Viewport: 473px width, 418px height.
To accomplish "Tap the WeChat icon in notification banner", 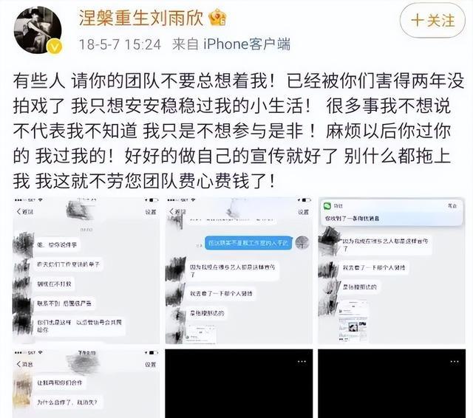I will 327,206.
